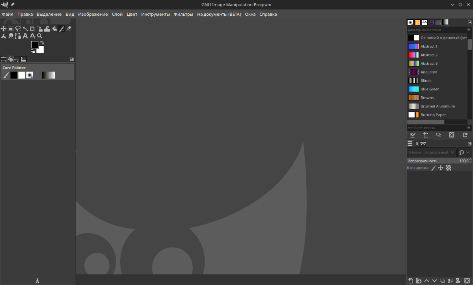Select the Free Select lasso tool
473x285 pixels.
(x=18, y=28)
